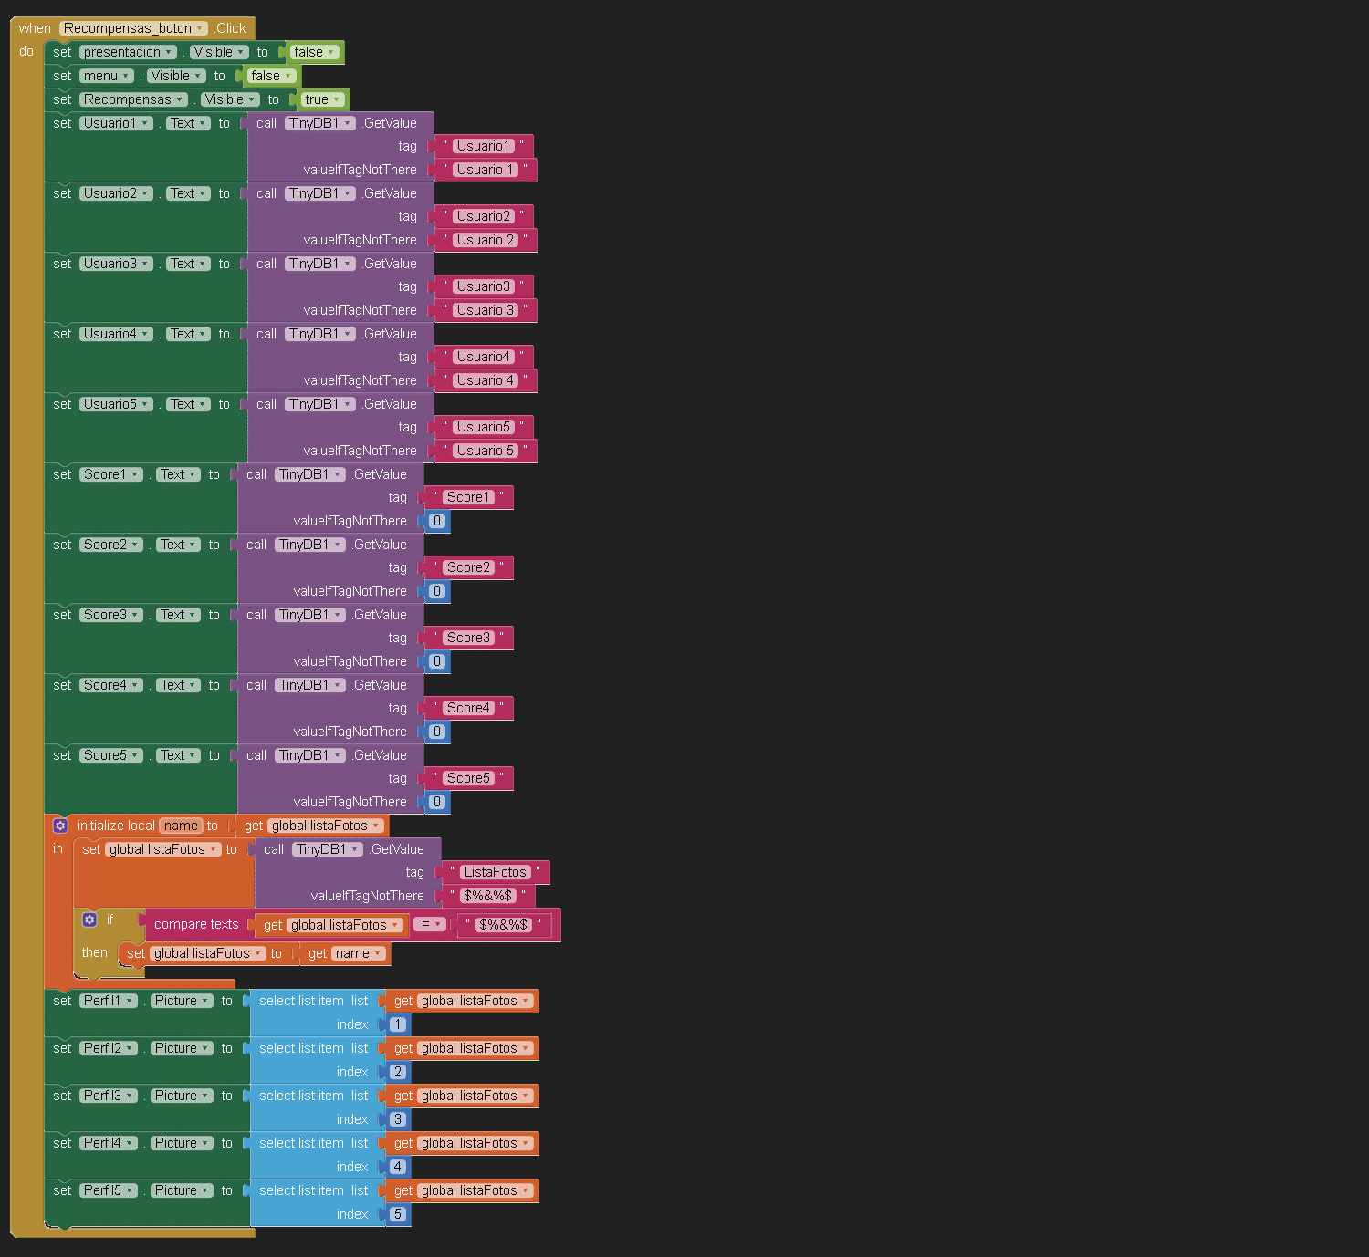Edit the ListaFotos tag text field
1369x1257 pixels.
[x=495, y=872]
